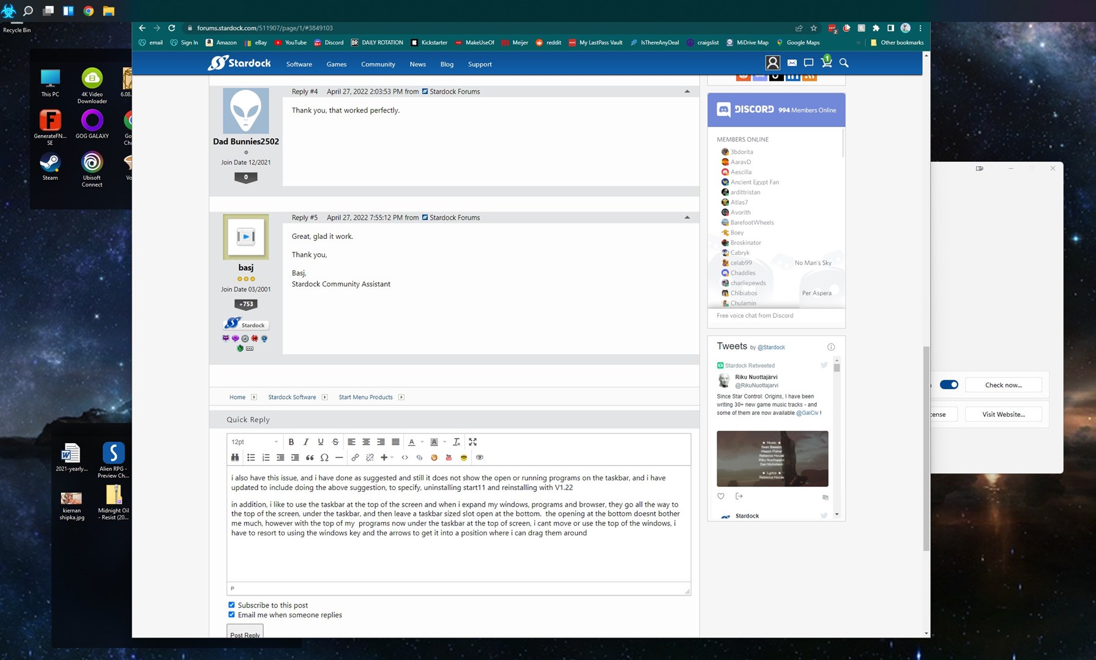Open the Start Menu Products breadcrumb link
This screenshot has height=660, width=1096.
(366, 397)
